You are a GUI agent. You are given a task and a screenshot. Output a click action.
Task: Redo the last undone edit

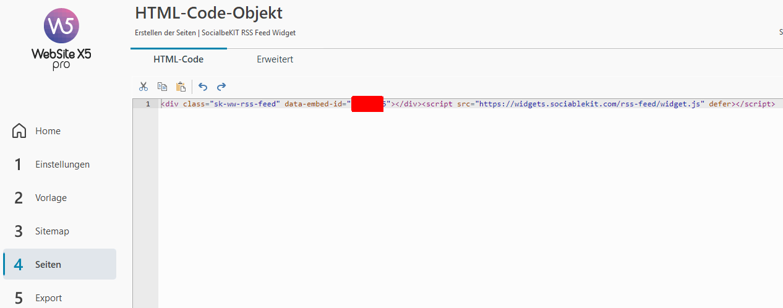point(221,87)
